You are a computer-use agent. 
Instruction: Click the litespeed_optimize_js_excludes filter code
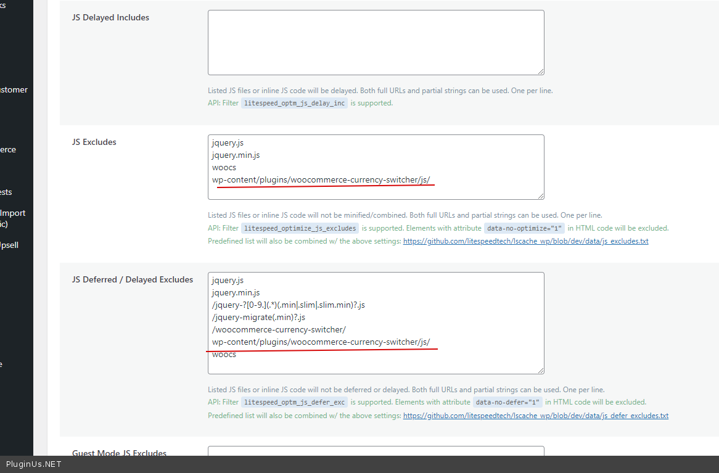(300, 229)
